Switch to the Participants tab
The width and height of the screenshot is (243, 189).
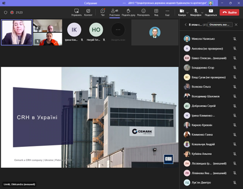tap(114, 12)
